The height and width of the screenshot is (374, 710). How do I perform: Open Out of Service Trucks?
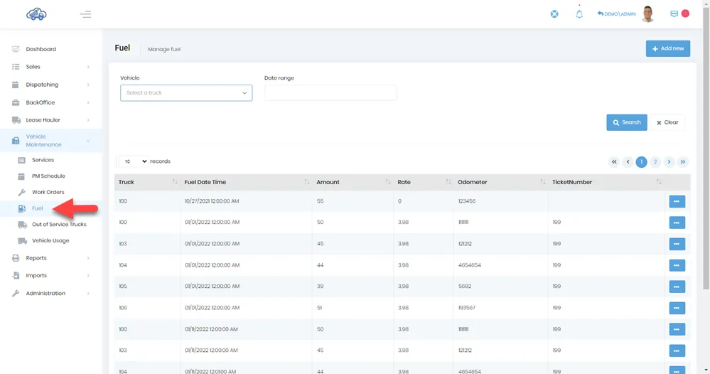click(58, 225)
